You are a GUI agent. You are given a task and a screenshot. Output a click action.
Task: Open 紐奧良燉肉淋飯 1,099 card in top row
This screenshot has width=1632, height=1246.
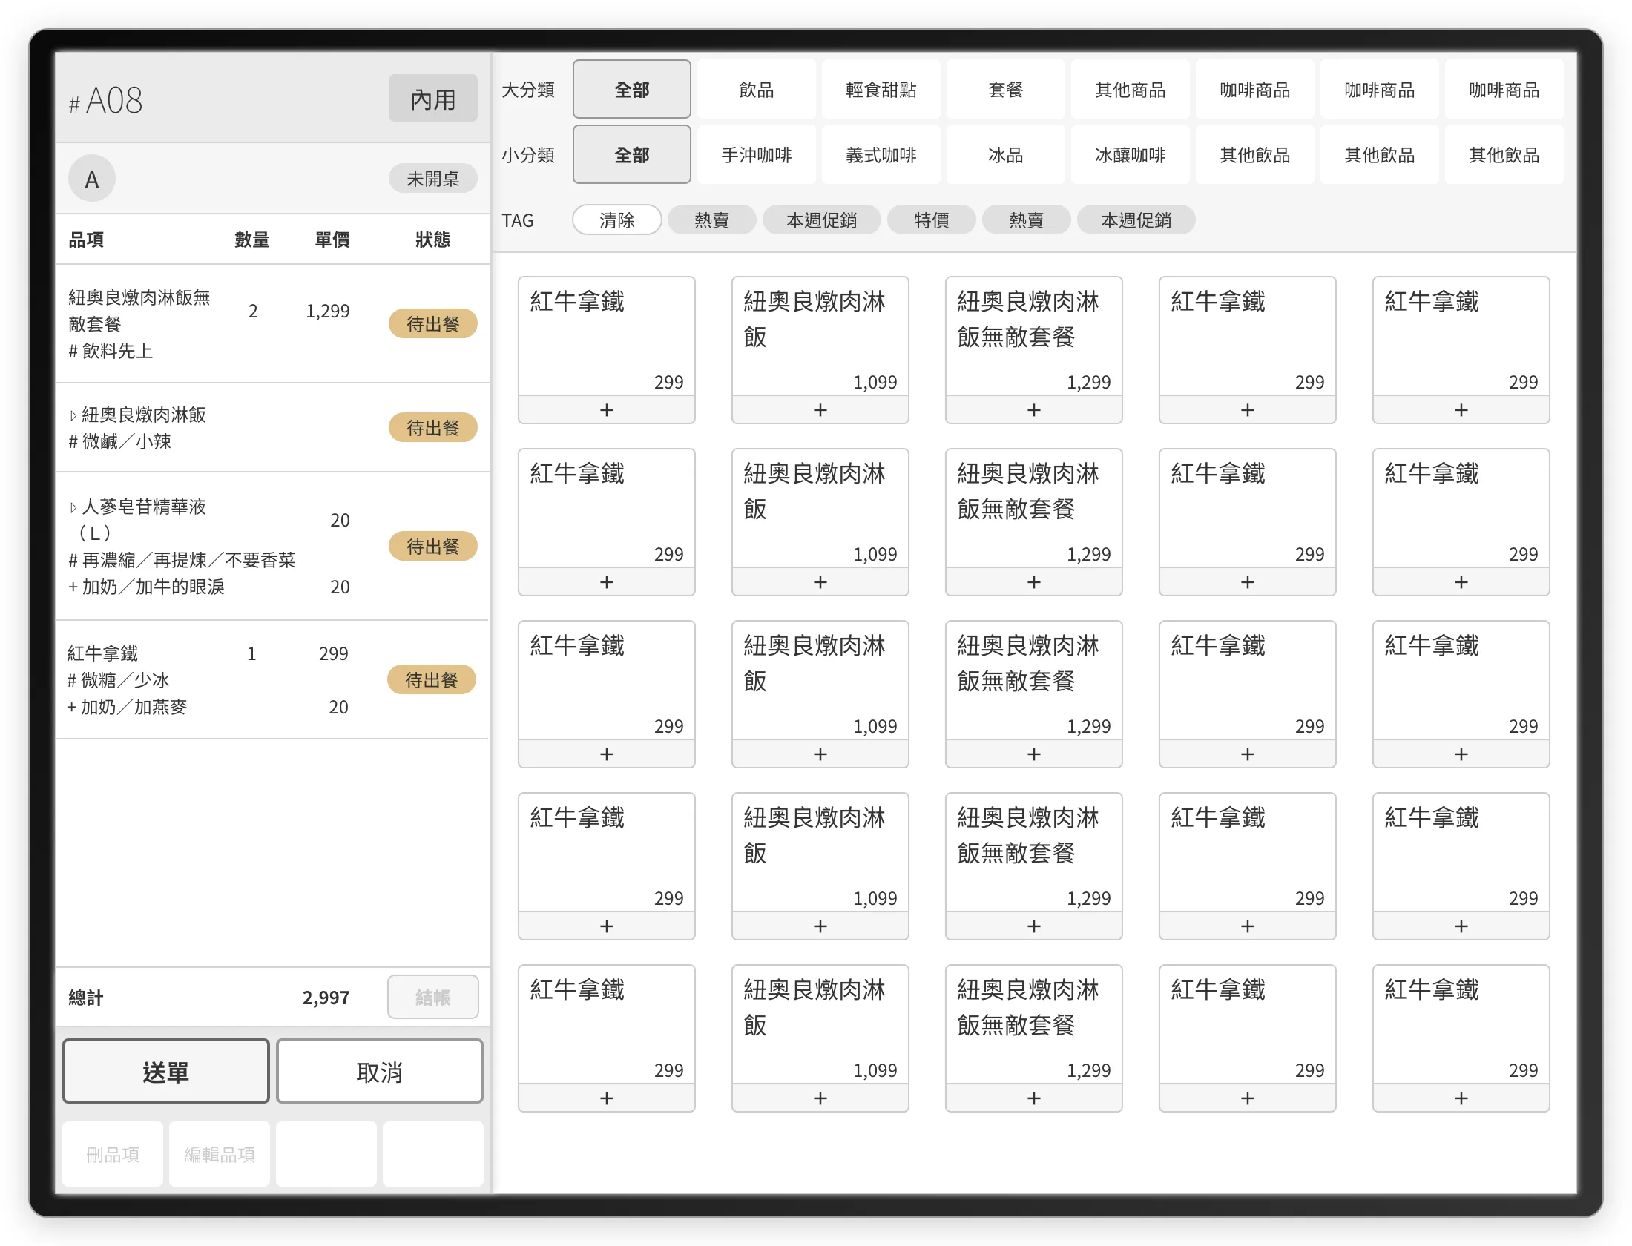[820, 337]
